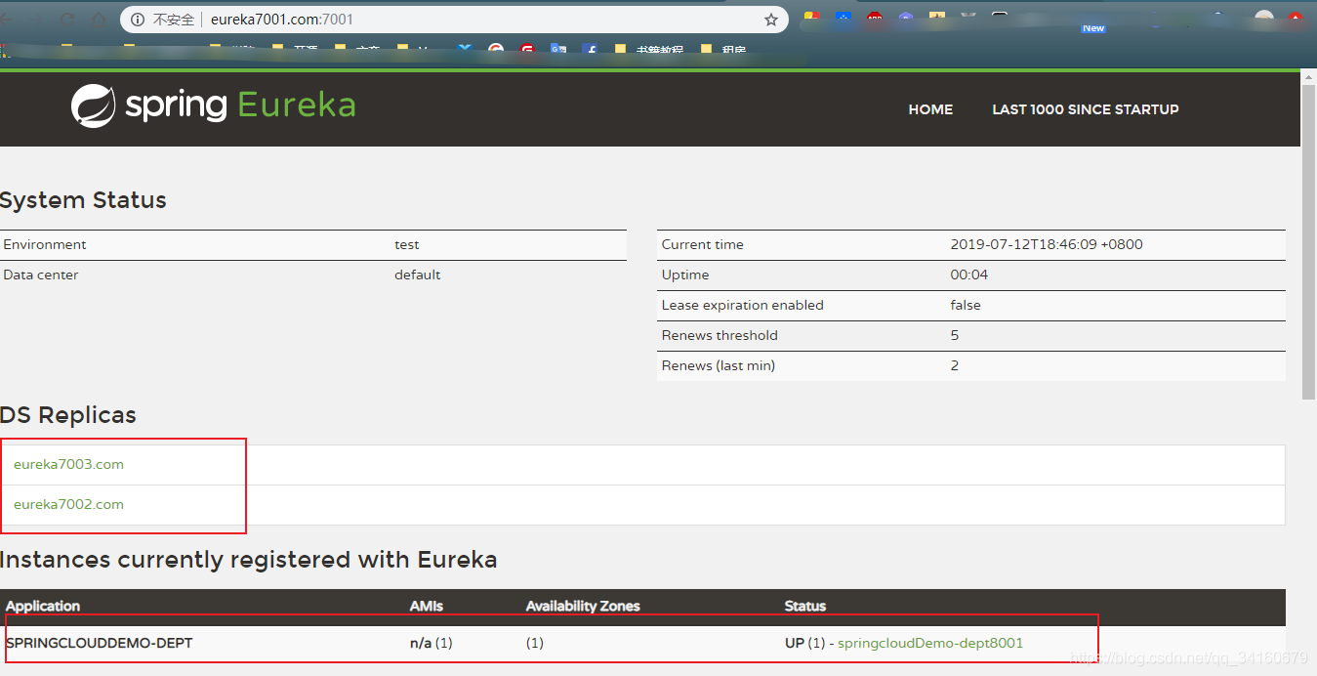Select the Current time label
This screenshot has height=676, width=1317.
pos(703,244)
